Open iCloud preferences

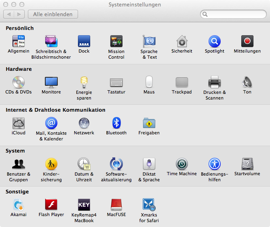(x=19, y=123)
